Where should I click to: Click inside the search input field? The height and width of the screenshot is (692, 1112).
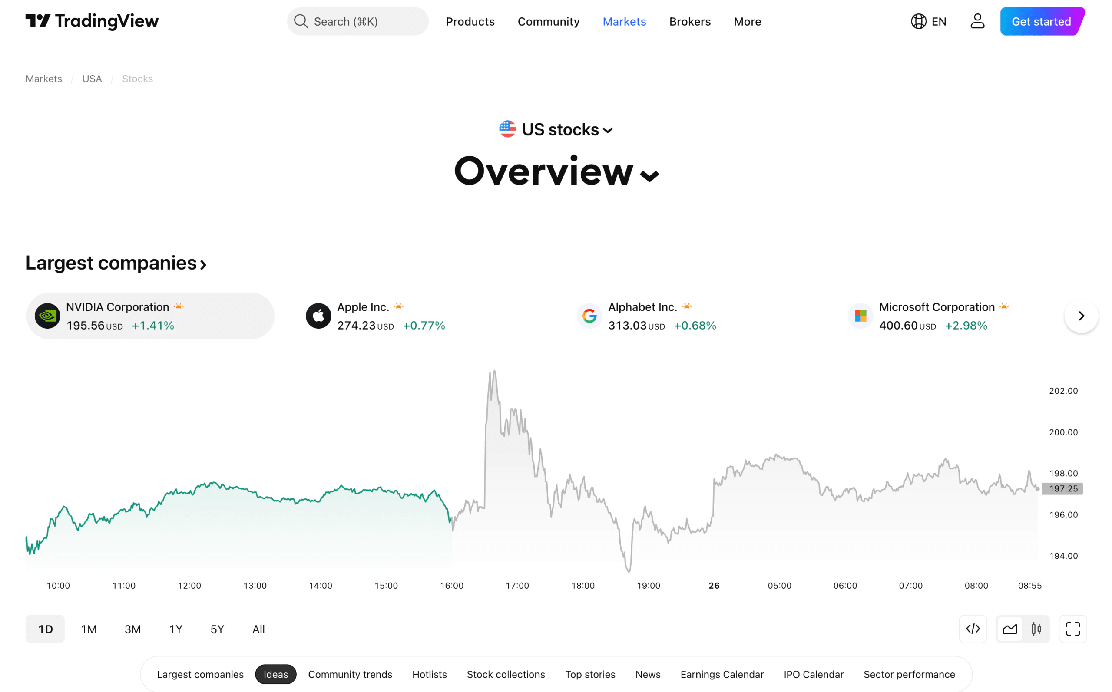tap(362, 21)
